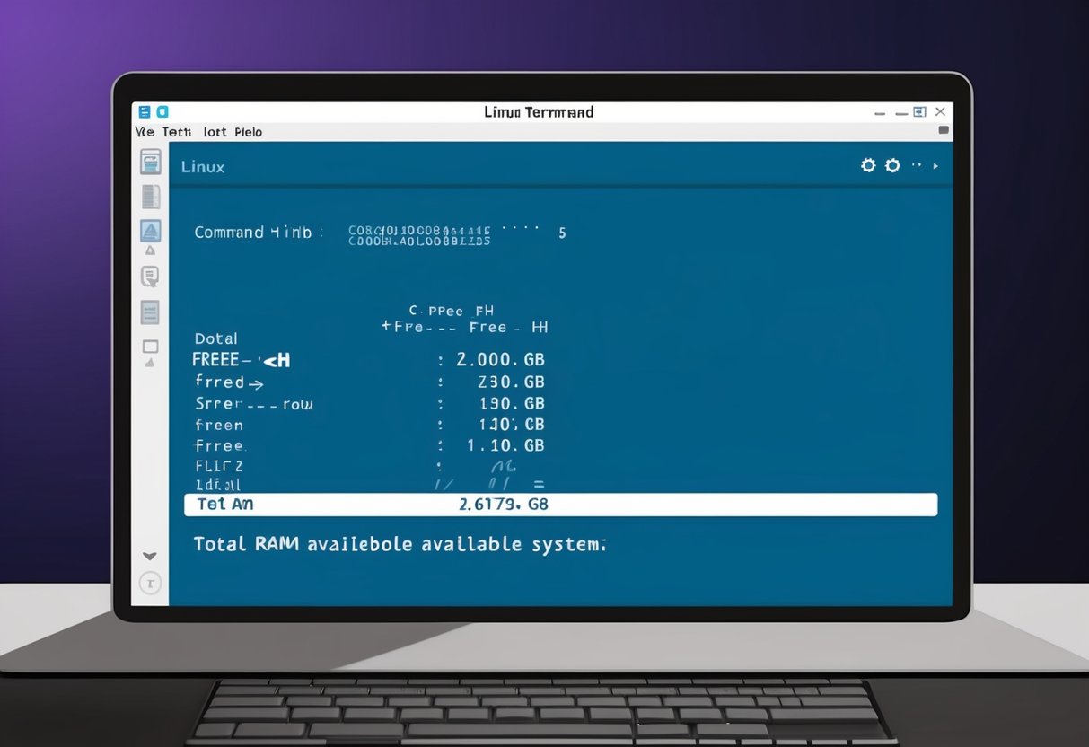
Task: Select the document list icon in sidebar
Action: point(150,197)
